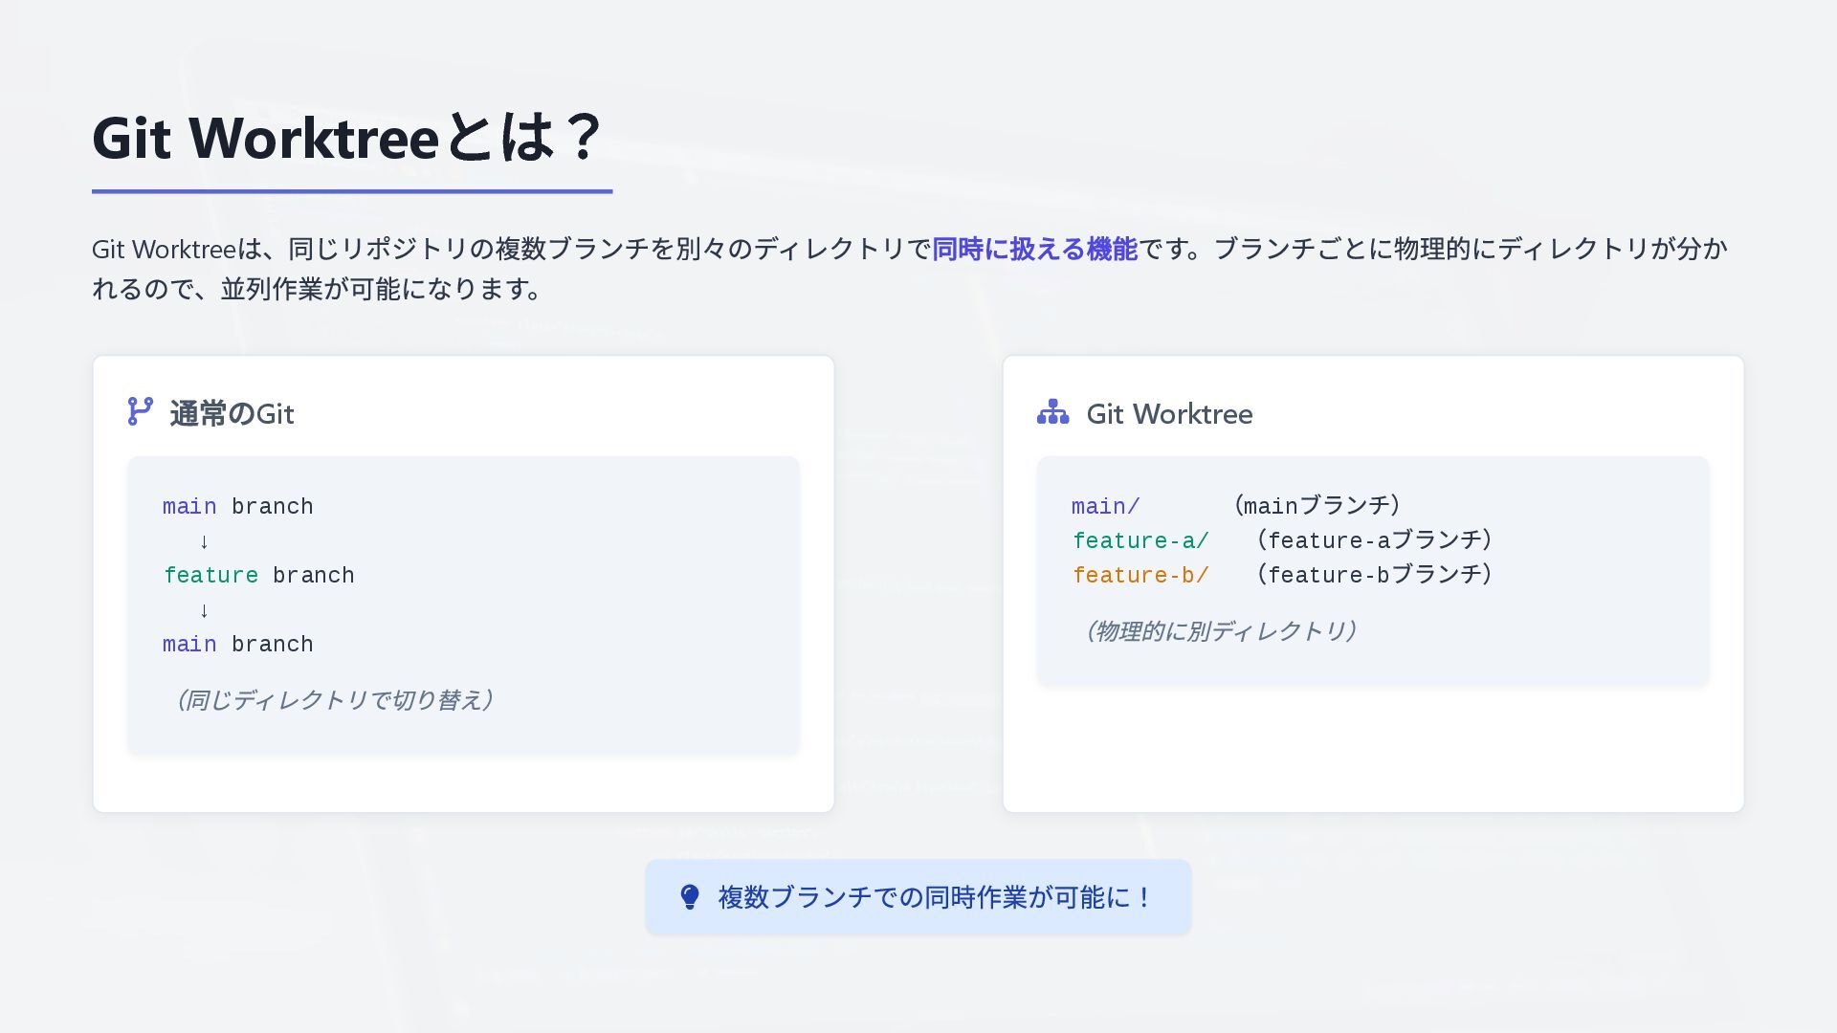Viewport: 1837px width, 1033px height.
Task: Click the bottom main branch line
Action: (237, 645)
